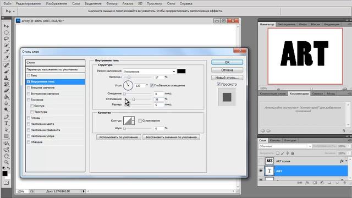Select the Eyedropper tool

[x=6, y=58]
